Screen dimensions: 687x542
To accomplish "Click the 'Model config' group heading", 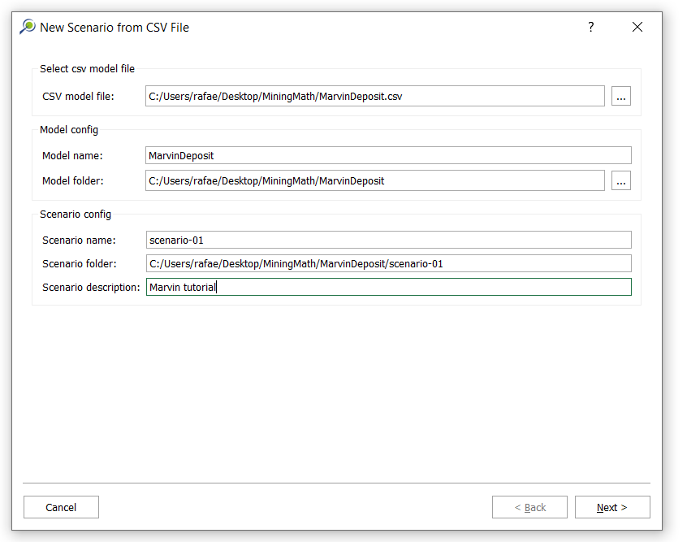I will click(69, 130).
